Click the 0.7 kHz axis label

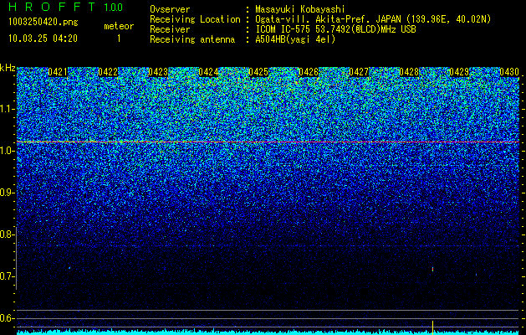8,276
